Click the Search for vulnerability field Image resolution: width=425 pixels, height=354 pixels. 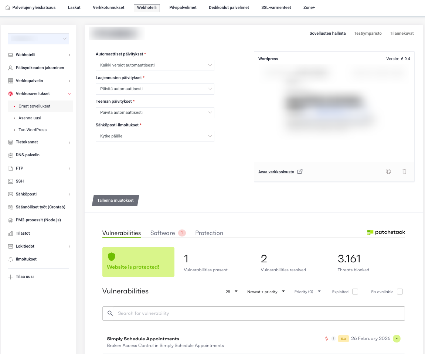(254, 313)
